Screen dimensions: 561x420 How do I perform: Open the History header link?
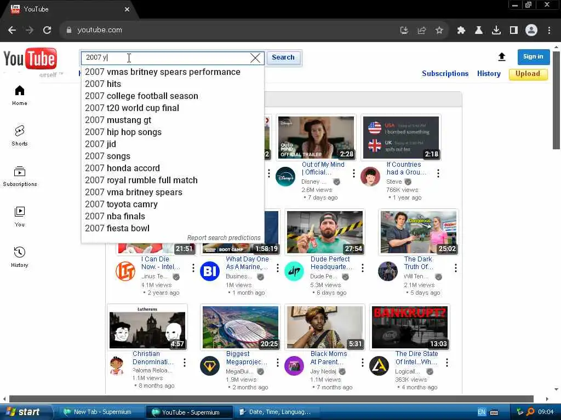click(x=489, y=74)
